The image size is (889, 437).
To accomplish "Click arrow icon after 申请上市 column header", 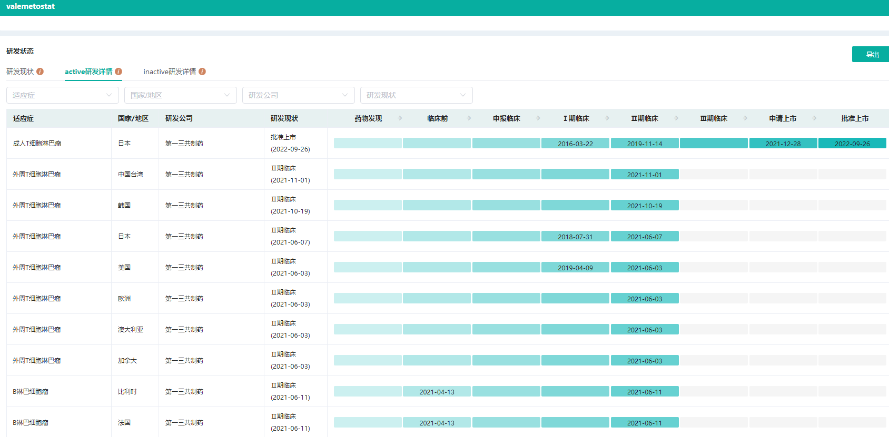I will pos(814,118).
